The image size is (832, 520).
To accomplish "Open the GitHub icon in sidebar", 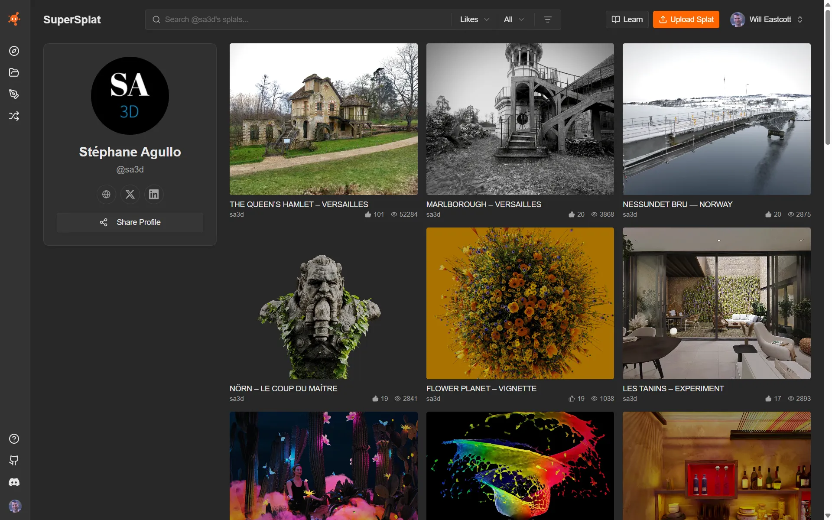I will (14, 460).
